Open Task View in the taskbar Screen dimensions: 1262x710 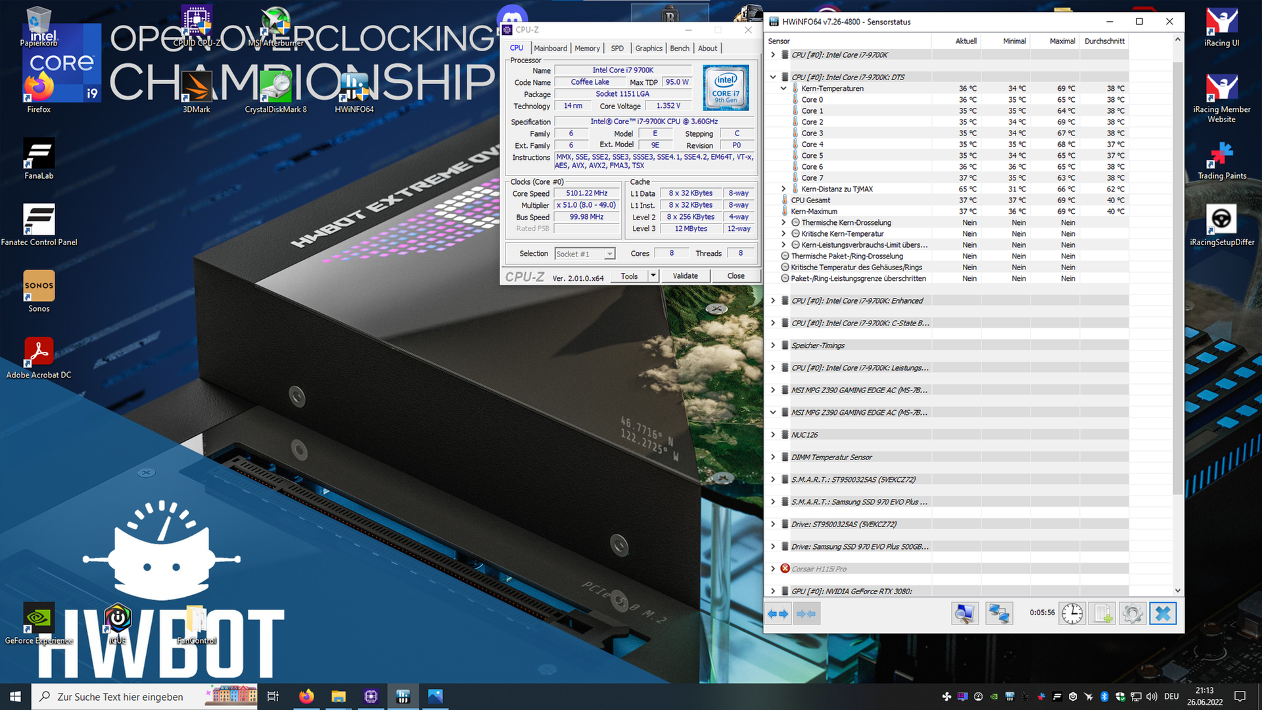coord(273,696)
